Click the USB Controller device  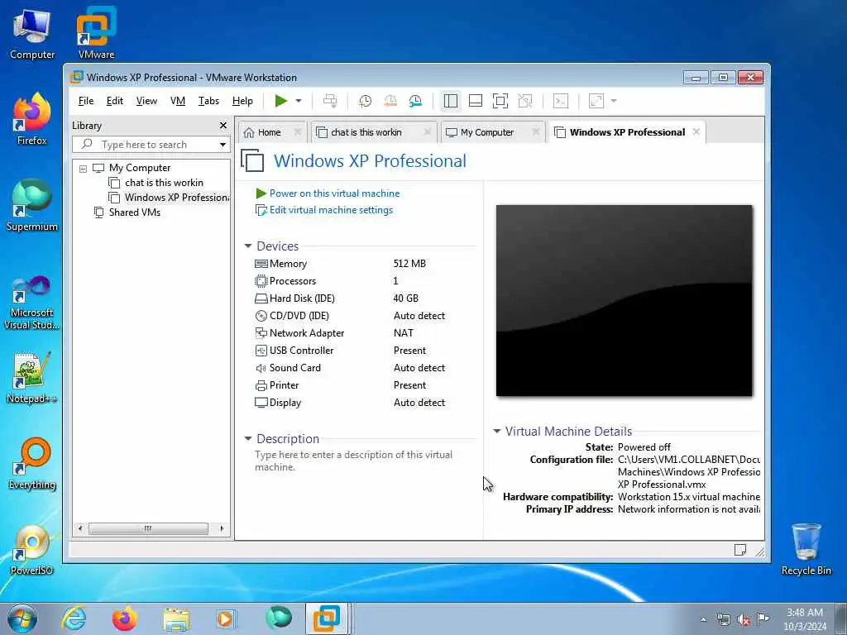click(x=294, y=351)
